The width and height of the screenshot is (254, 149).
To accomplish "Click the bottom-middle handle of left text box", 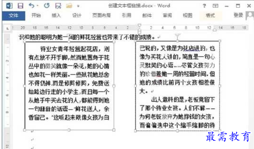I will click(x=69, y=130).
